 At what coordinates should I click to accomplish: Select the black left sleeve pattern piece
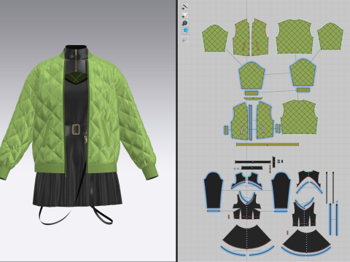(x=213, y=191)
